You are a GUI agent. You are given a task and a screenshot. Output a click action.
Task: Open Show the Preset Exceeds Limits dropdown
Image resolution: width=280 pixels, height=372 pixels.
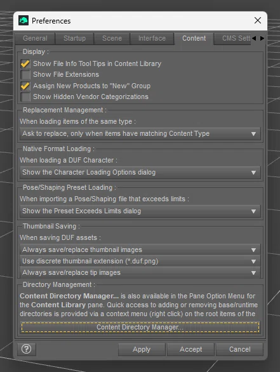(x=140, y=211)
